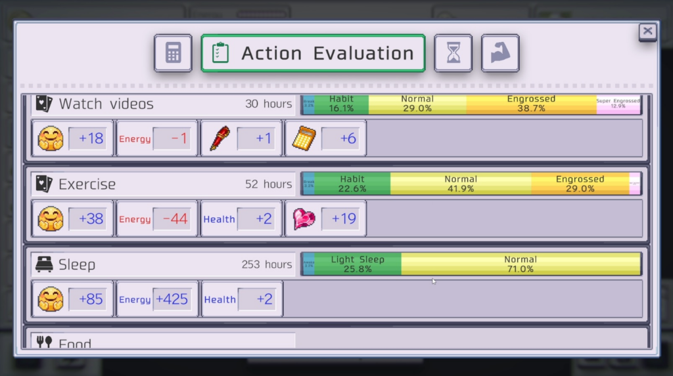
Task: Click the pink heart gem icon
Action: pyautogui.click(x=304, y=219)
